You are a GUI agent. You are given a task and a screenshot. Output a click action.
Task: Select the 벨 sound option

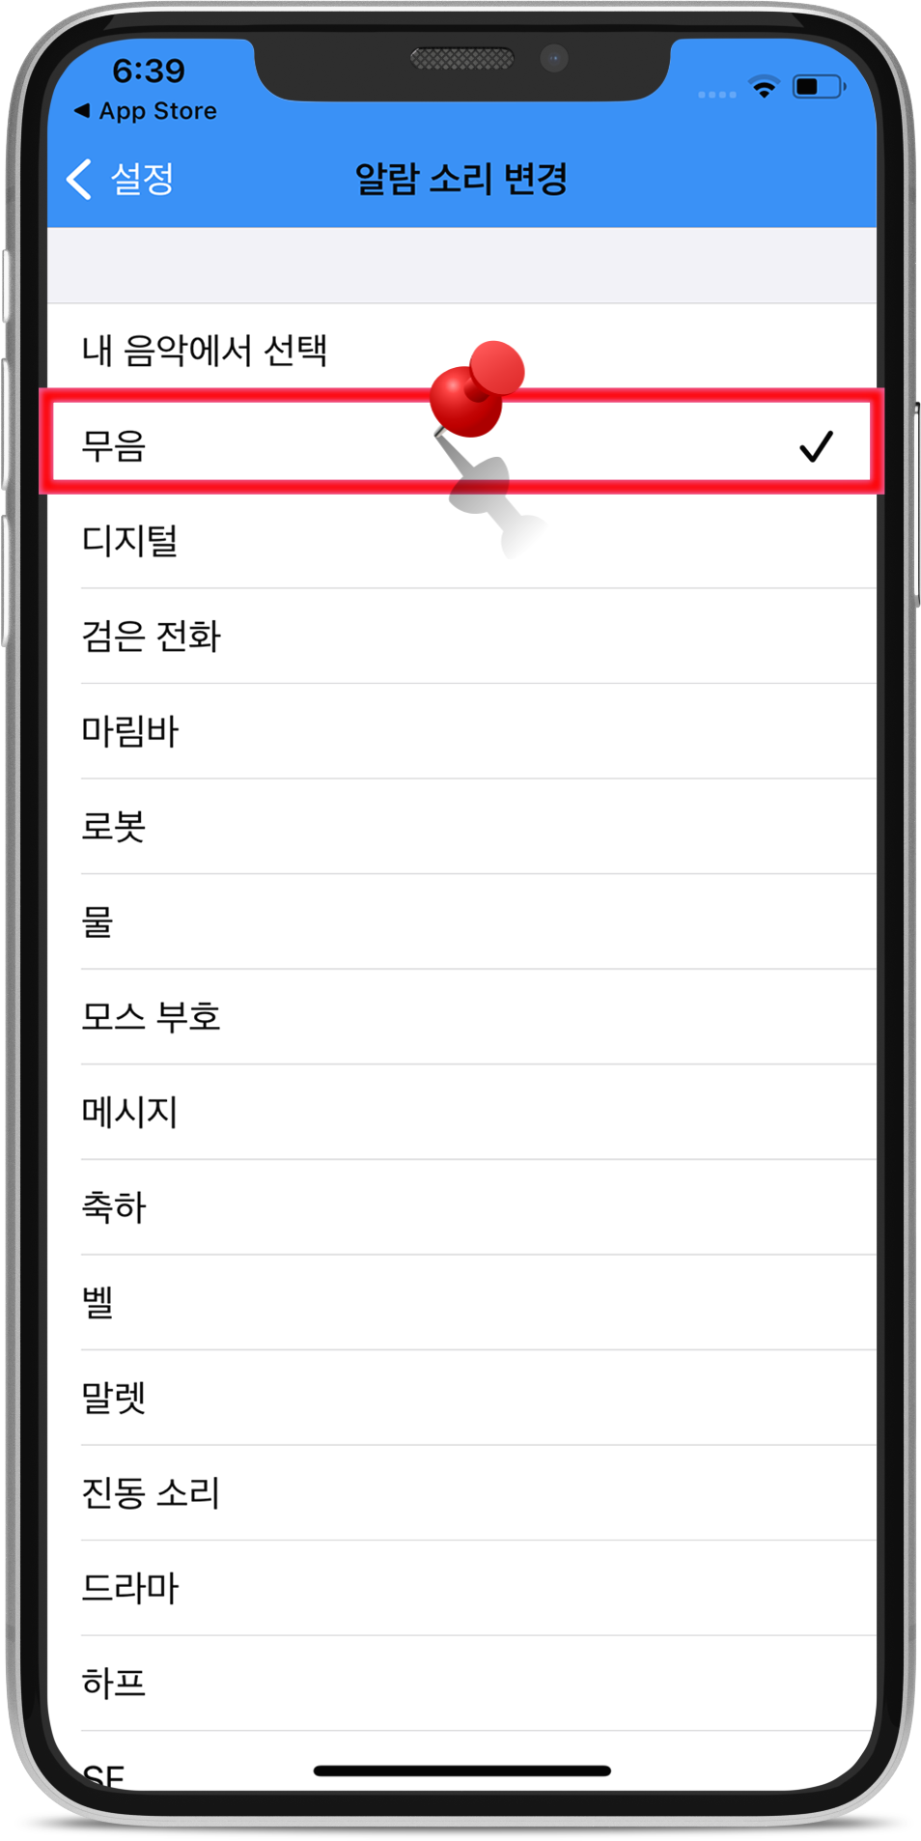(x=461, y=1303)
